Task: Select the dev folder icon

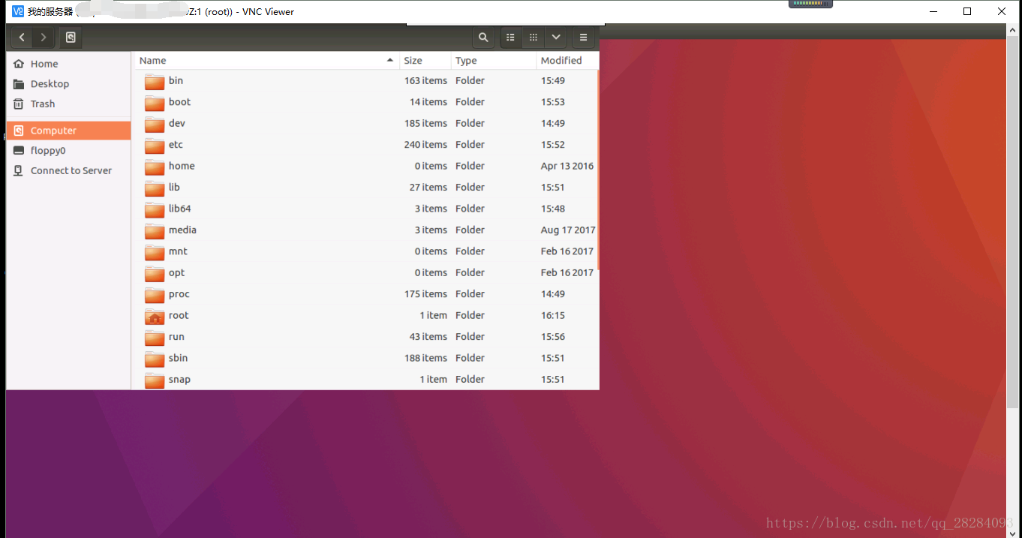Action: (155, 124)
